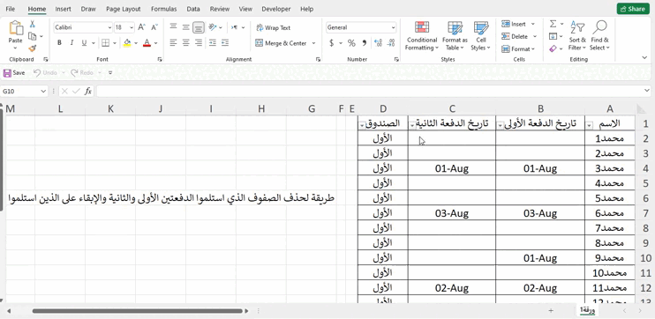Viewport: 655px width, 319px height.
Task: Switch to the Formulas ribbon tab
Action: coord(164,9)
